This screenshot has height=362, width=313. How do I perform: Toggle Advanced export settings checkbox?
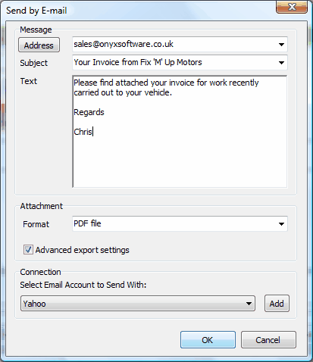click(x=28, y=250)
